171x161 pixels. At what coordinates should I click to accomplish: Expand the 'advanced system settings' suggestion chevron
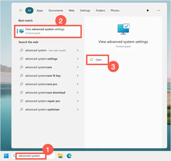click(78, 59)
